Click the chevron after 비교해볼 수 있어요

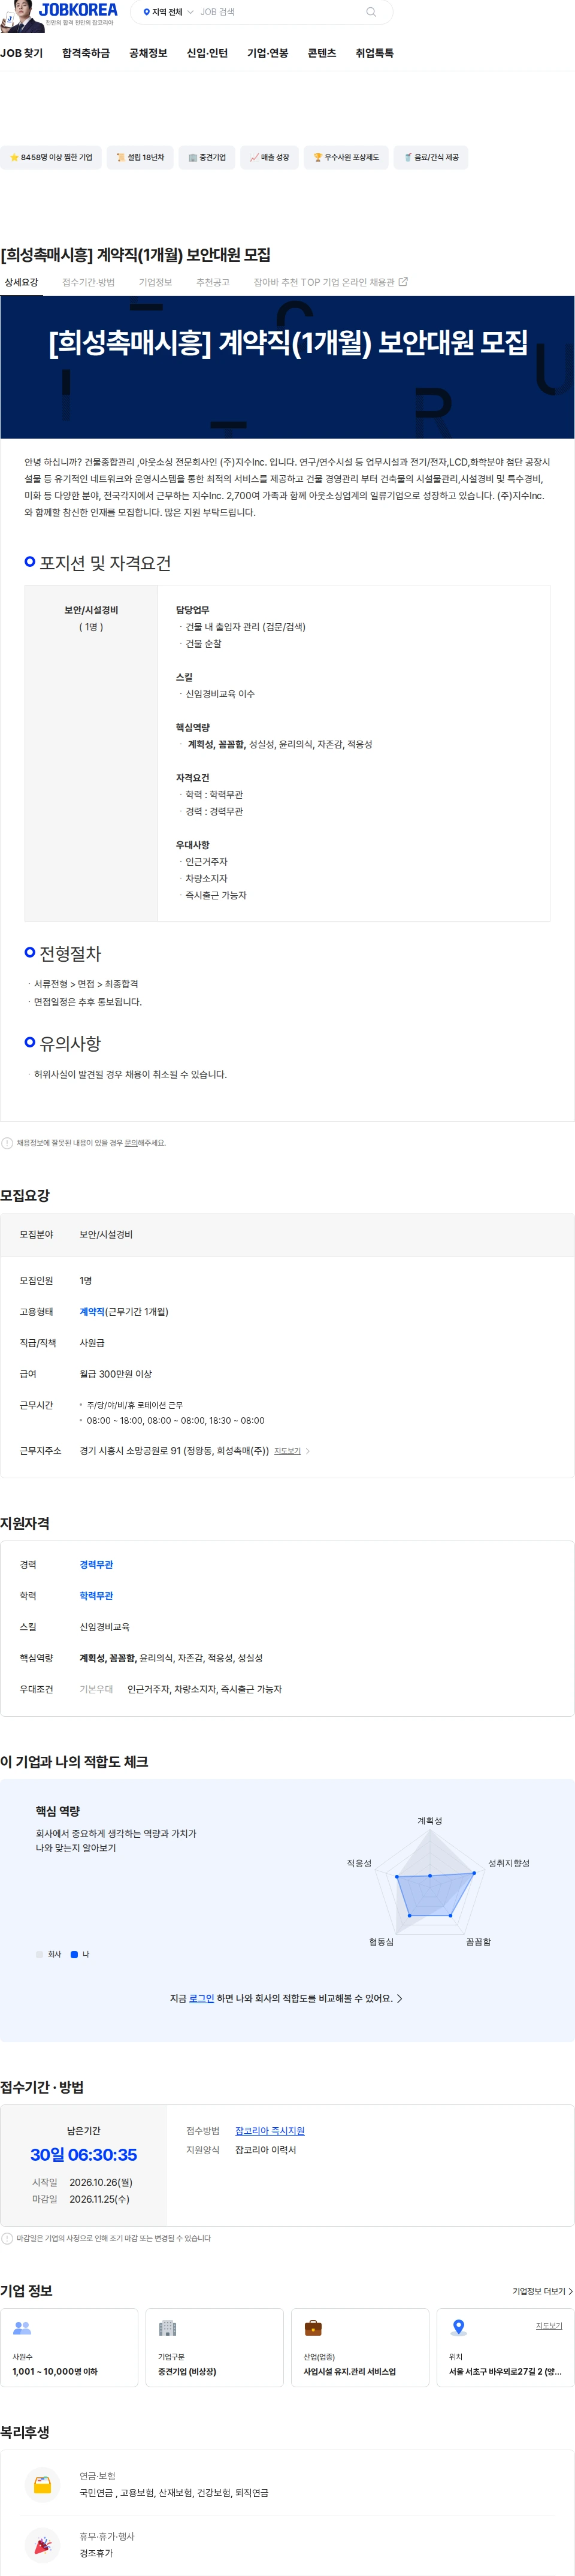coord(400,1998)
